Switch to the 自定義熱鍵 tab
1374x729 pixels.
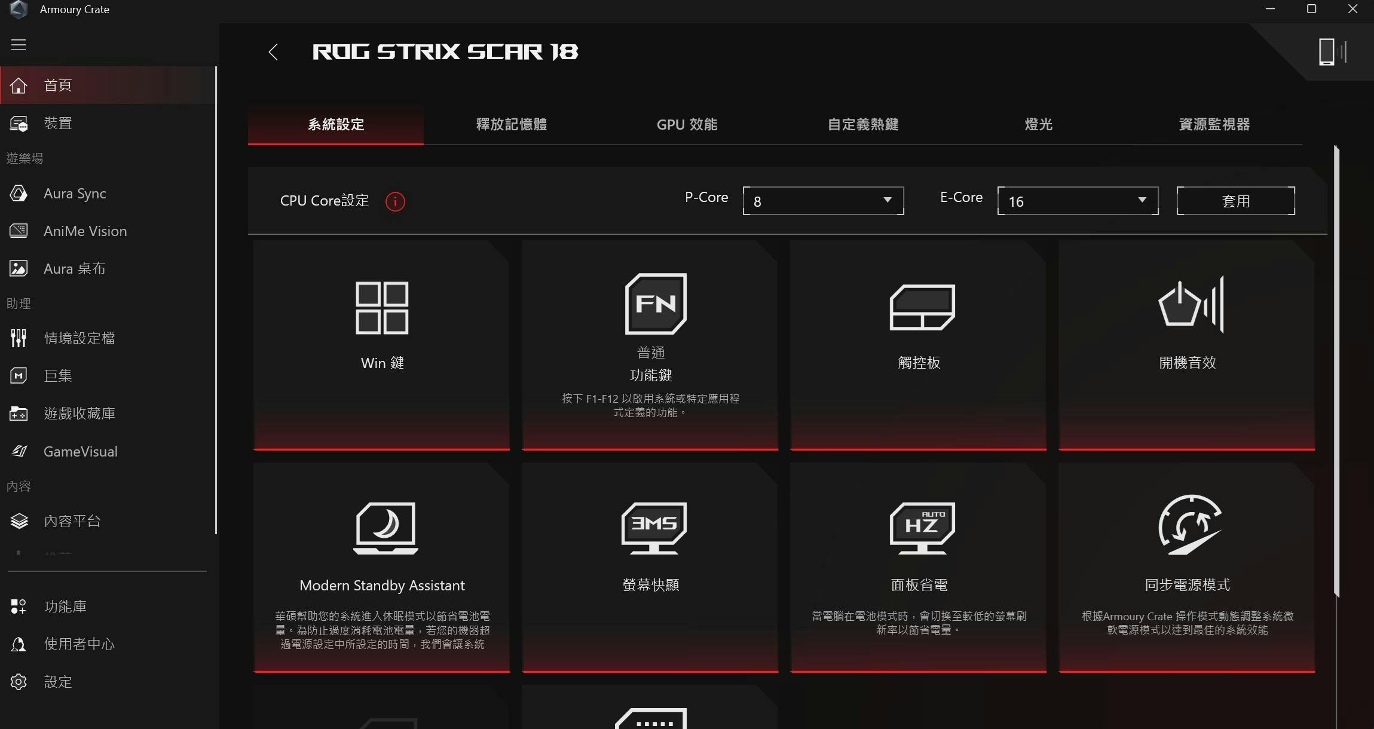tap(863, 124)
